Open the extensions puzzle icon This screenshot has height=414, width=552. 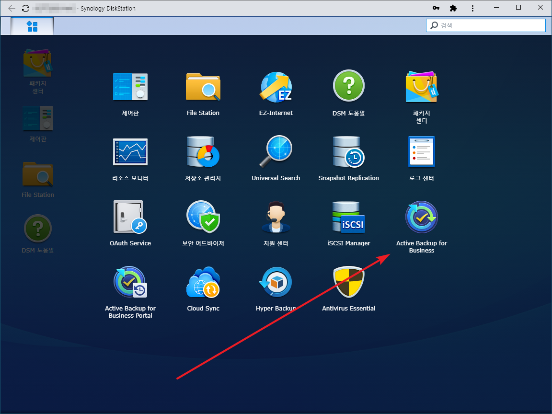(x=453, y=8)
